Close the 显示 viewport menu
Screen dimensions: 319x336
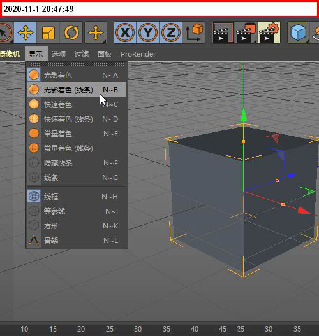tap(36, 54)
